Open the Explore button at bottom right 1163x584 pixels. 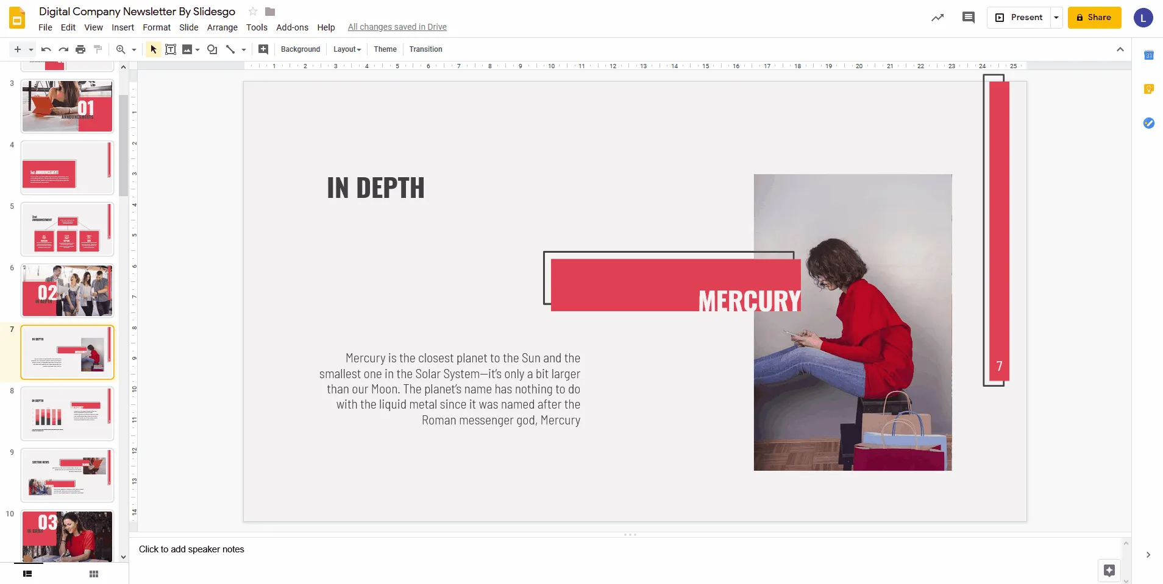(1109, 570)
